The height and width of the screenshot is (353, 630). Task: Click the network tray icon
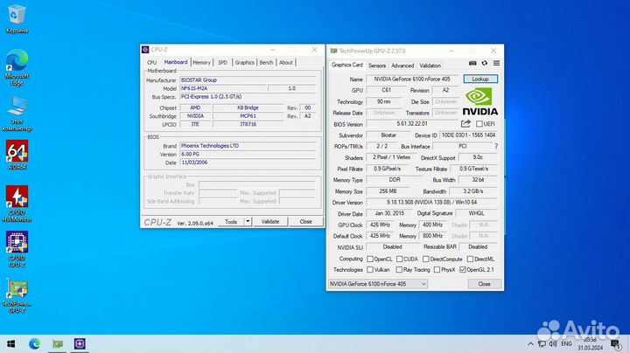[542, 343]
